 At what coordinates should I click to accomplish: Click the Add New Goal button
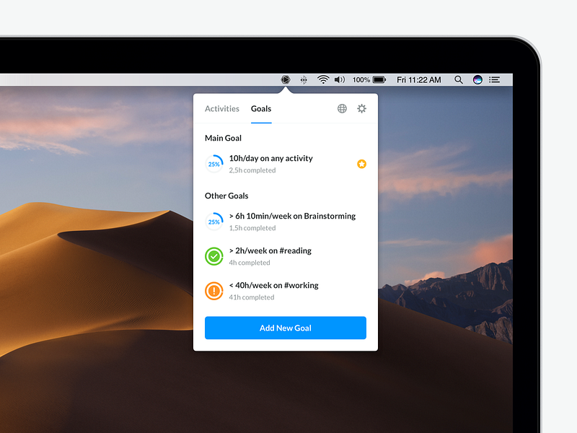click(286, 328)
